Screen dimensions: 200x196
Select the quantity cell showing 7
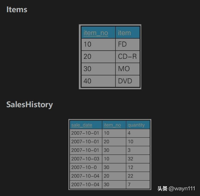point(129,185)
